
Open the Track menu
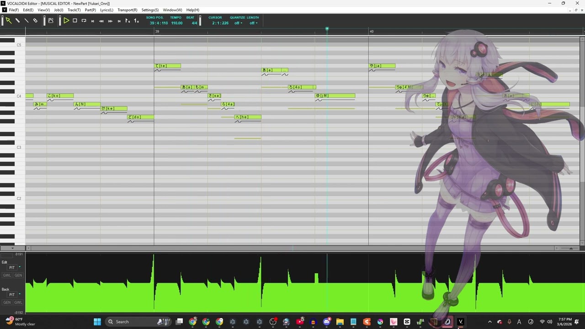(74, 10)
